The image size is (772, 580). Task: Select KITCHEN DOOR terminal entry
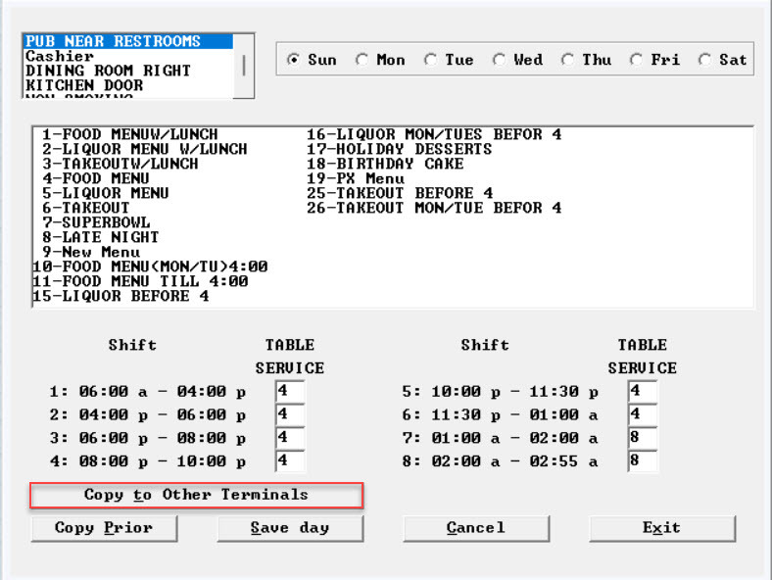click(84, 86)
